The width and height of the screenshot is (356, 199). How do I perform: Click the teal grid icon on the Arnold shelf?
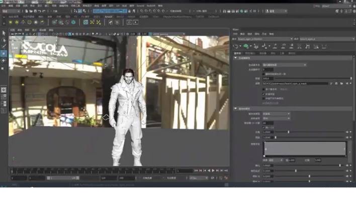tap(85, 22)
